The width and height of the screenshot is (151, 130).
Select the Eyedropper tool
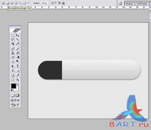click(17, 75)
